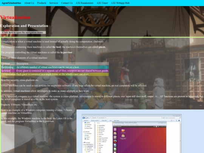204x153 pixels.
Task: Click the Partitioning table cell
Action: pos(8,67)
